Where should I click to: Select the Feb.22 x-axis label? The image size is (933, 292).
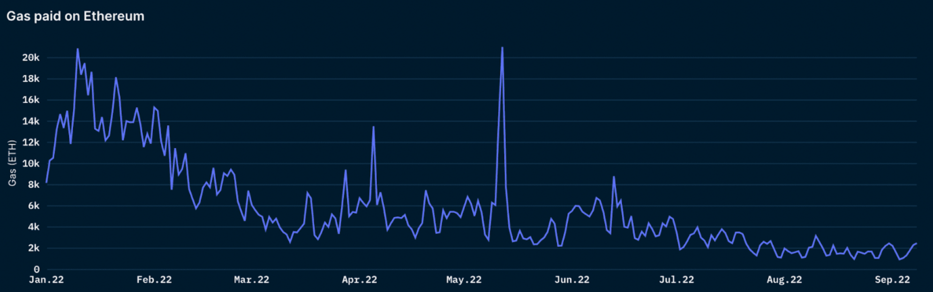point(154,280)
